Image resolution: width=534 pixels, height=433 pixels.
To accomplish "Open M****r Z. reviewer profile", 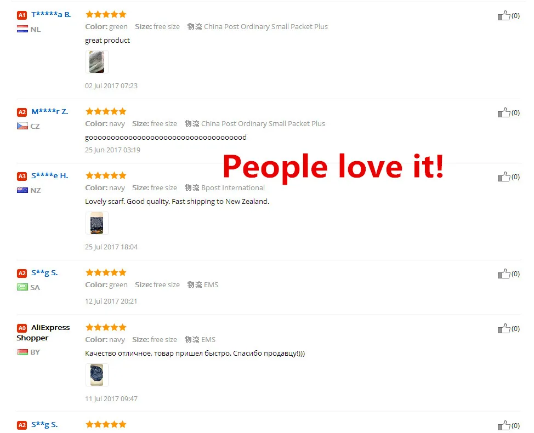I will point(50,111).
